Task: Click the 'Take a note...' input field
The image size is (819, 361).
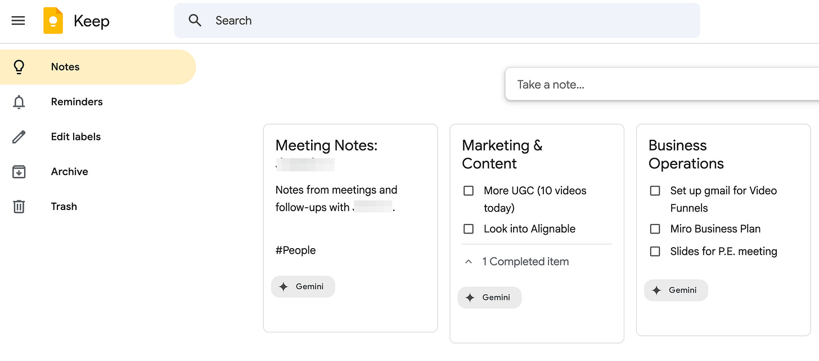Action: pyautogui.click(x=619, y=84)
